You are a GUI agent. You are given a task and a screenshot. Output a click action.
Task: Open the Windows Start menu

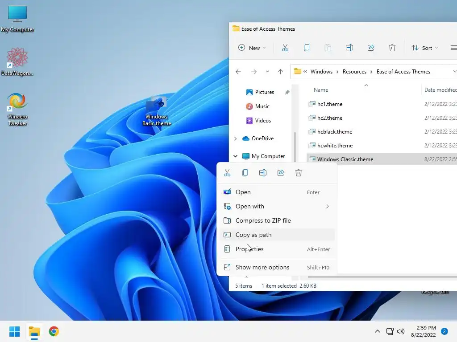pos(15,331)
